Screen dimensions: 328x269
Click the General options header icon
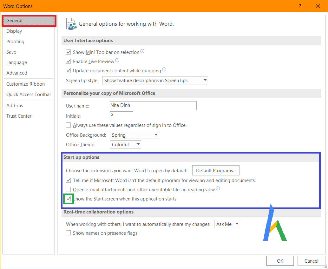[x=71, y=24]
